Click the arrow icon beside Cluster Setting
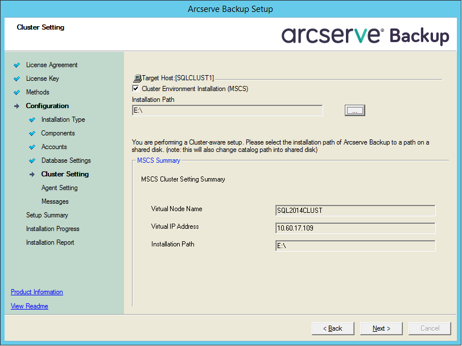This screenshot has height=346, width=462. pyautogui.click(x=32, y=174)
